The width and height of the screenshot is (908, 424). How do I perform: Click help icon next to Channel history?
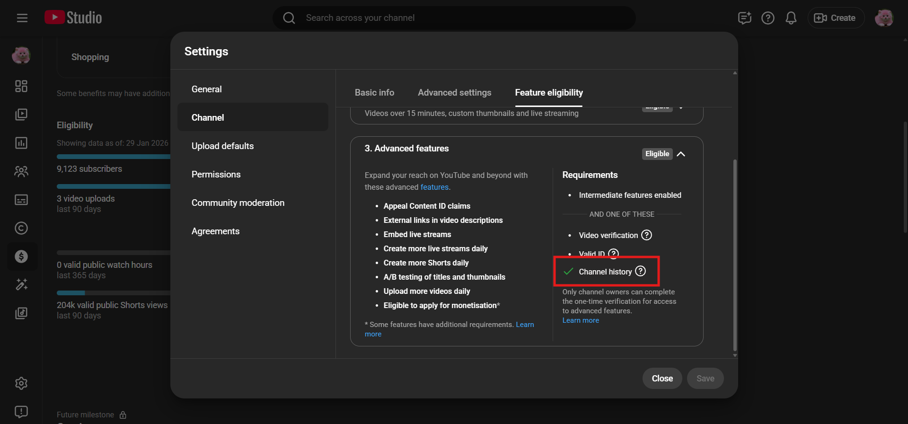click(x=640, y=271)
